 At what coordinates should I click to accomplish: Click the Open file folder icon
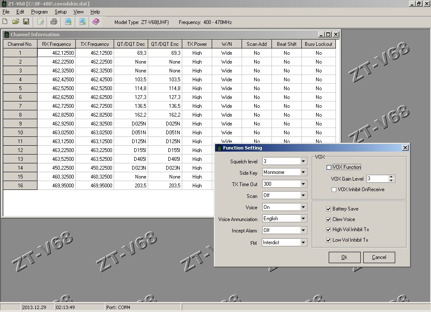click(16, 21)
